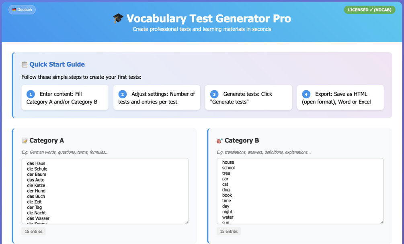Screen dimensions: 404x244
Task: Grab the Category A textarea resize handle
Action: (186, 222)
